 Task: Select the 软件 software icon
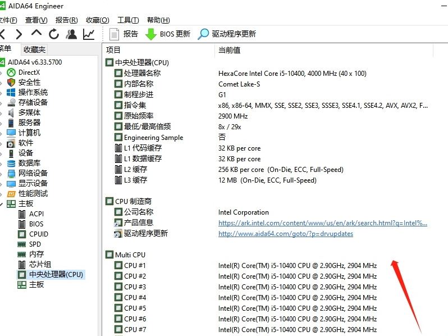pyautogui.click(x=11, y=143)
